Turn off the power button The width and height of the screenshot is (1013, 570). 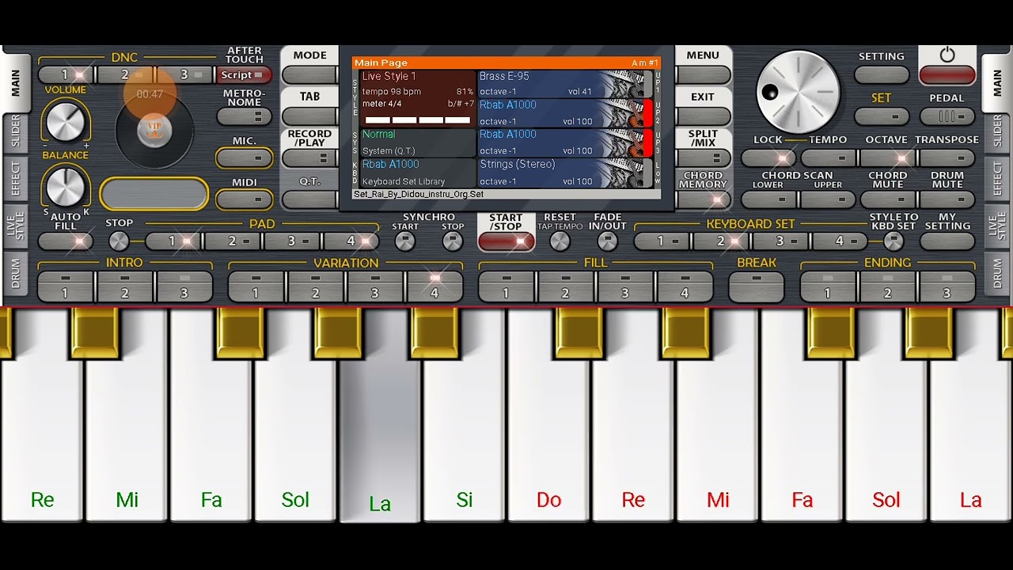coord(947,74)
